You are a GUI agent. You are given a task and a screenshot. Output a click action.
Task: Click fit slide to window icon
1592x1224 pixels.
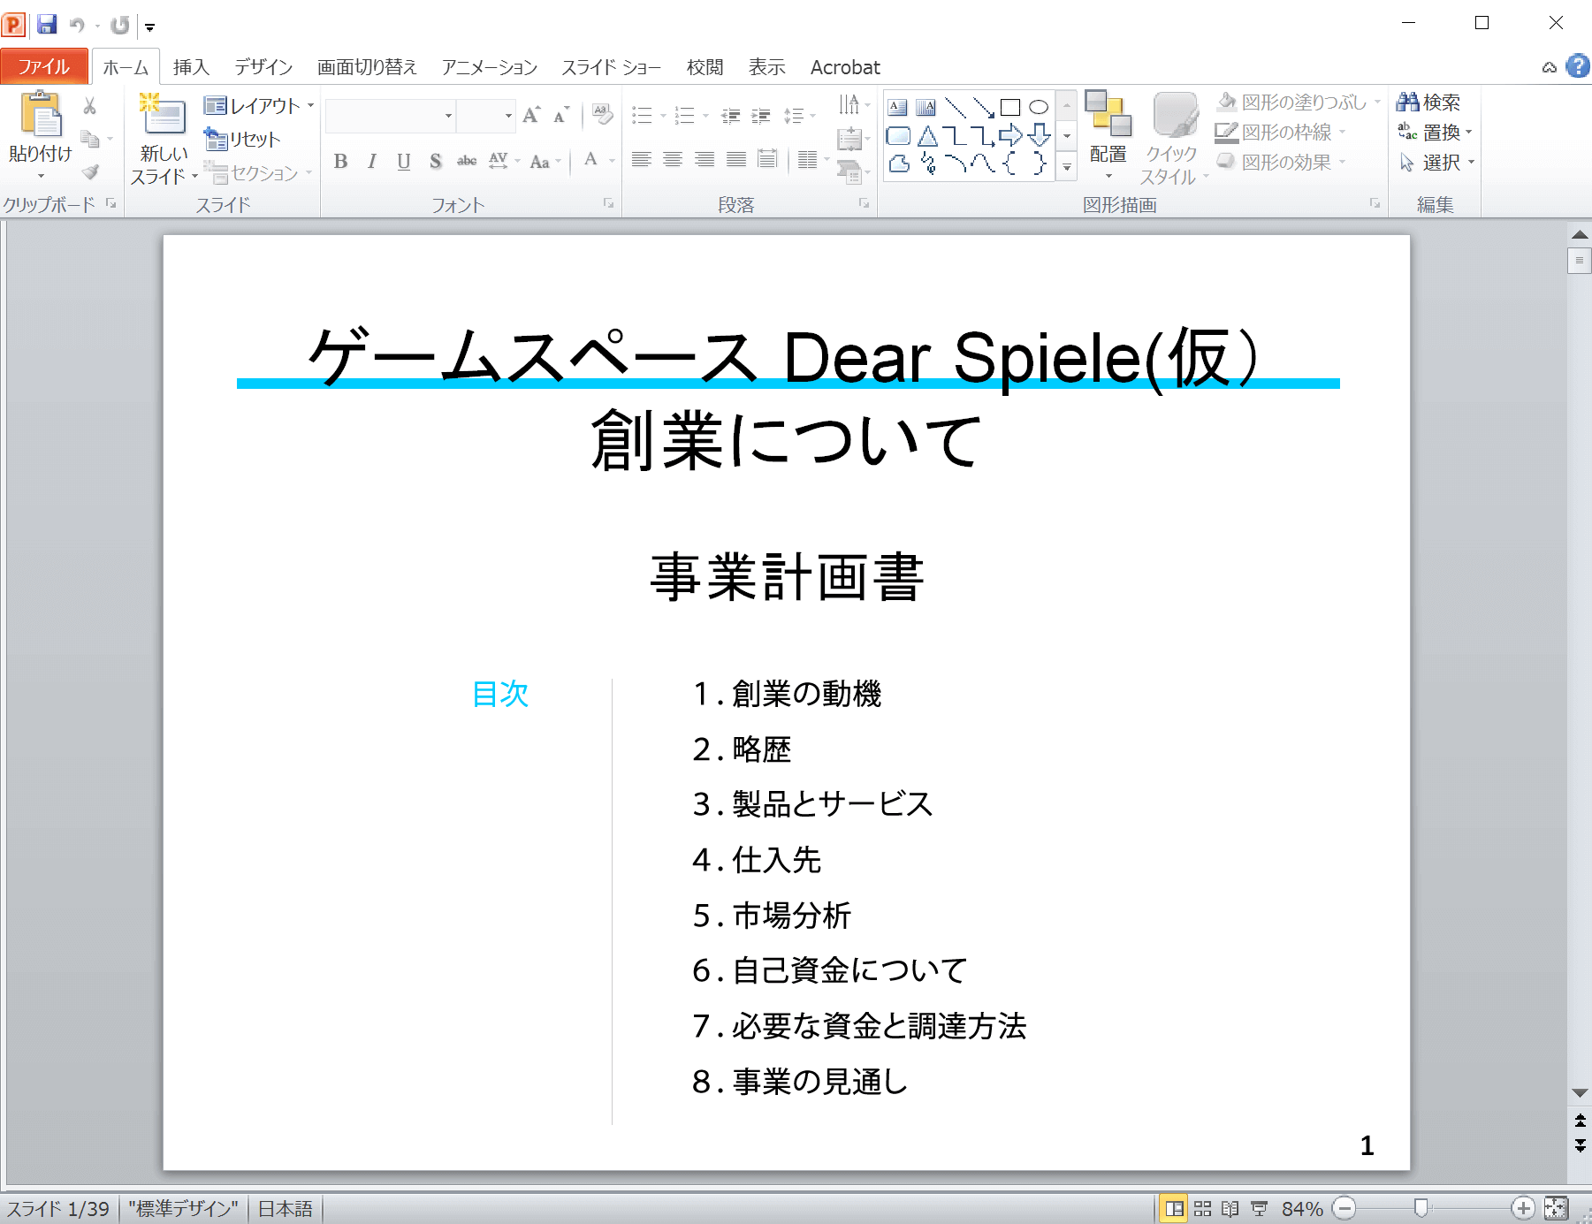1556,1208
